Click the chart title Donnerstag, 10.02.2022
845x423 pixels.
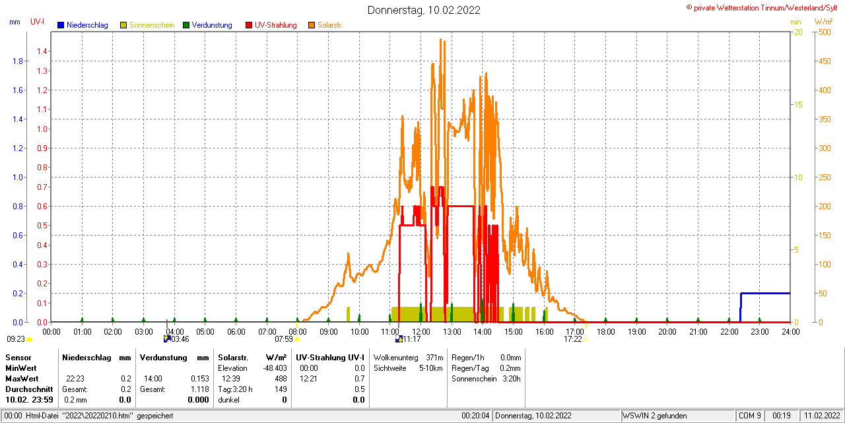[424, 10]
